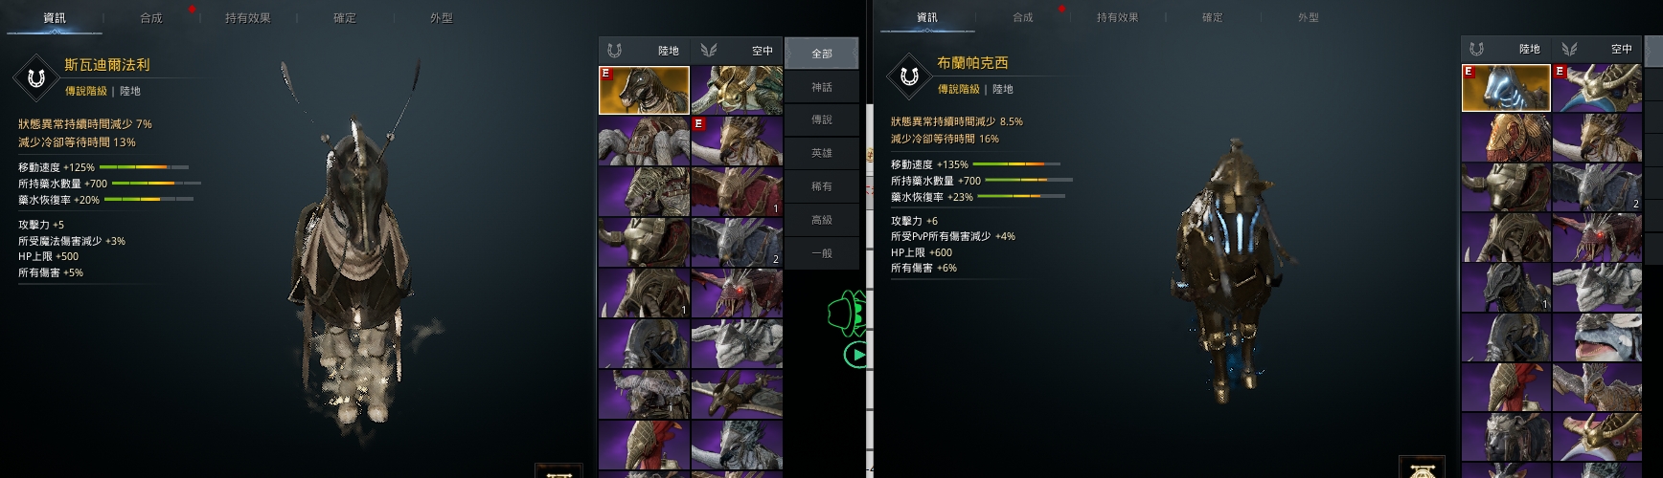This screenshot has height=478, width=1663.
Task: Select the 神話 rarity filter
Action: click(x=821, y=87)
